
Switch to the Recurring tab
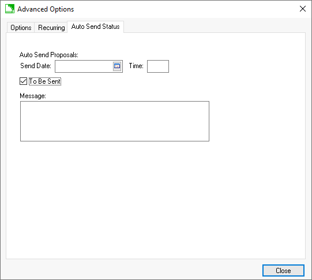tap(51, 28)
